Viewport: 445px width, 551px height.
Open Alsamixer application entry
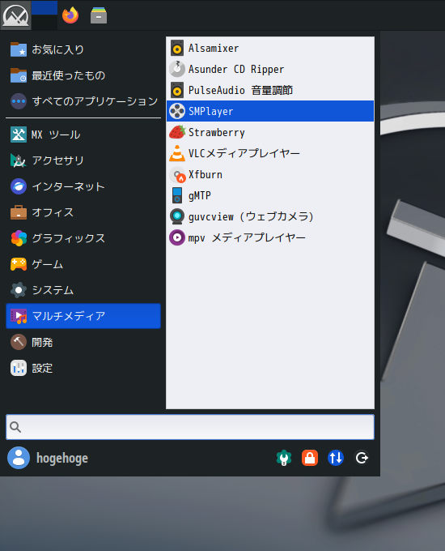point(270,48)
